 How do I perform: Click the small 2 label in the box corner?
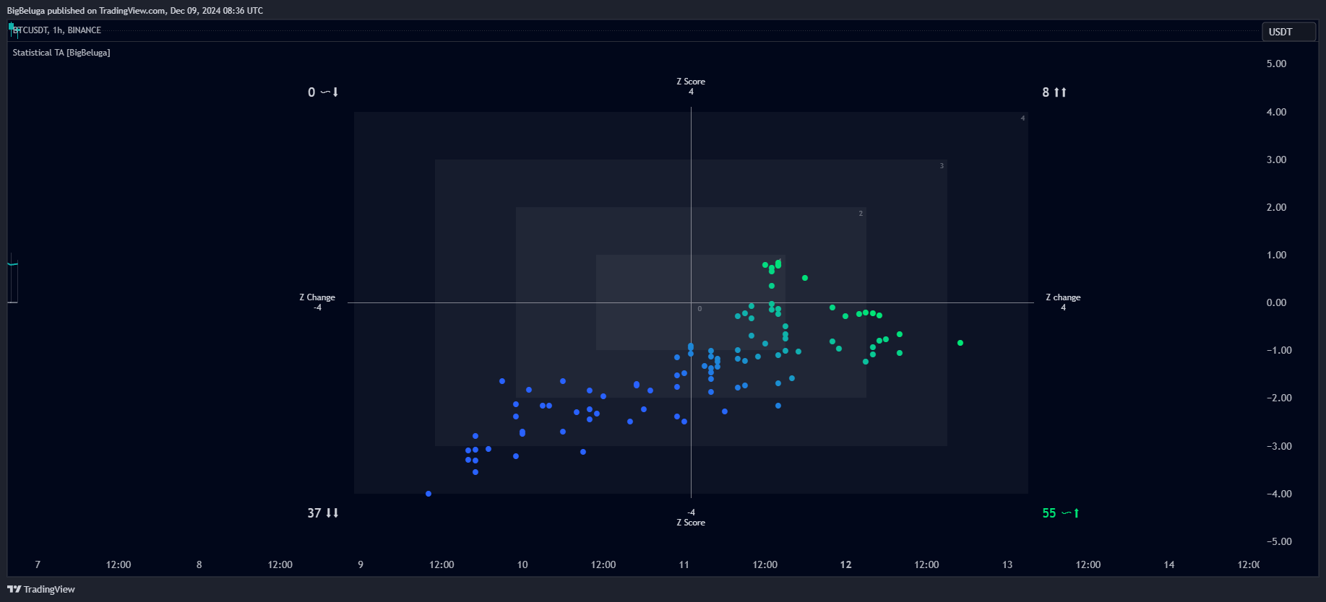[861, 214]
